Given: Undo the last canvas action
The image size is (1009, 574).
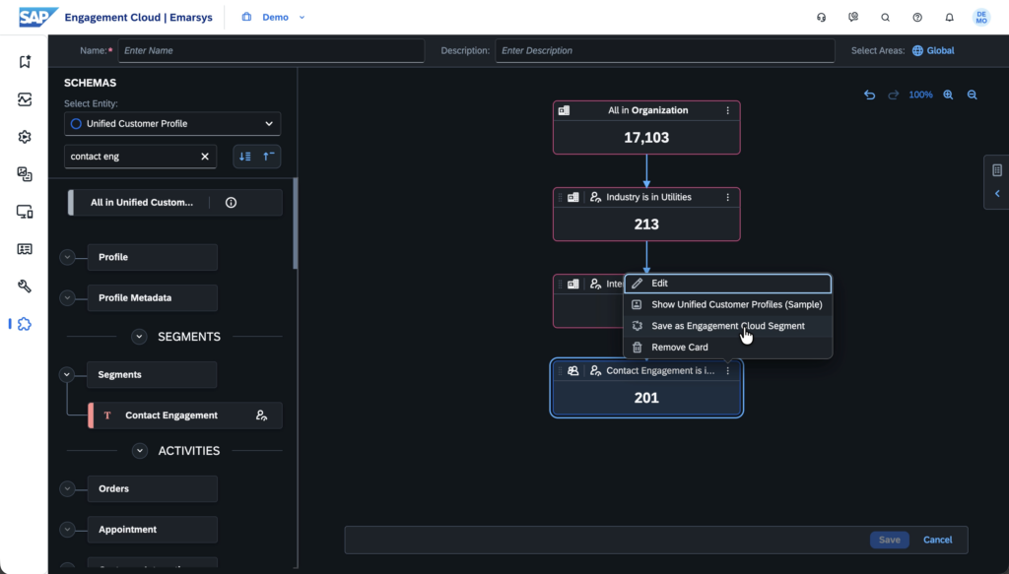Looking at the screenshot, I should pos(869,95).
